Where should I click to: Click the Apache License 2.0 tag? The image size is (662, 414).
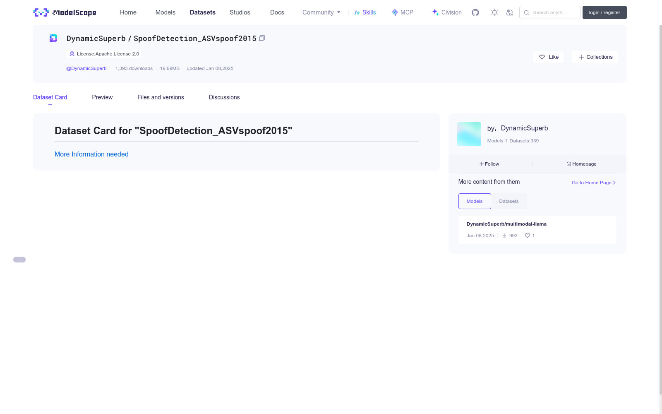(103, 54)
